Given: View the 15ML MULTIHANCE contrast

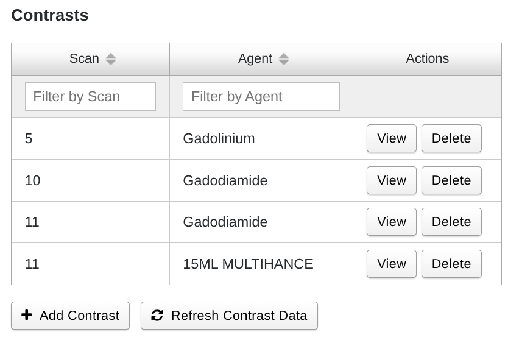Looking at the screenshot, I should pos(391,264).
